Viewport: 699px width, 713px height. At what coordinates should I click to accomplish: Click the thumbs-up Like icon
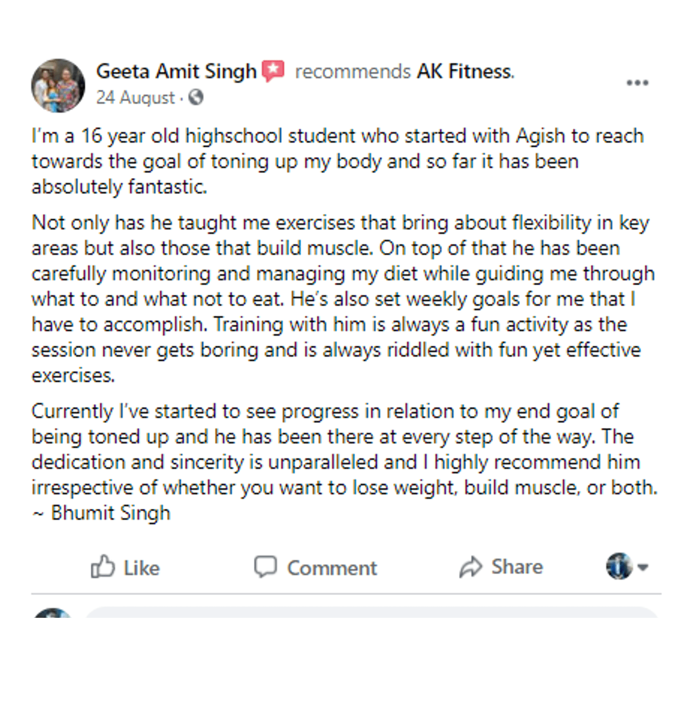pos(103,567)
